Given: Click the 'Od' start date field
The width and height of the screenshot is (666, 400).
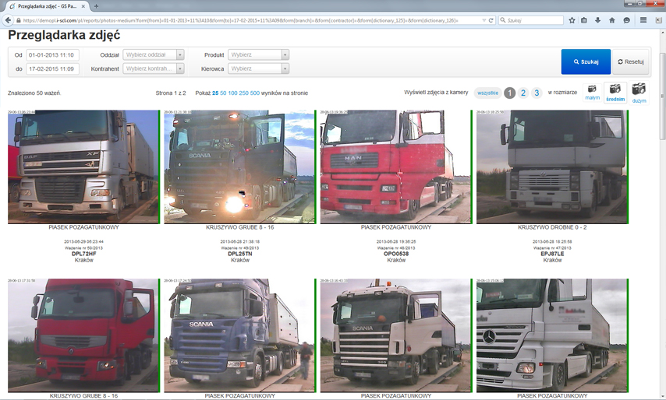Looking at the screenshot, I should (x=52, y=55).
